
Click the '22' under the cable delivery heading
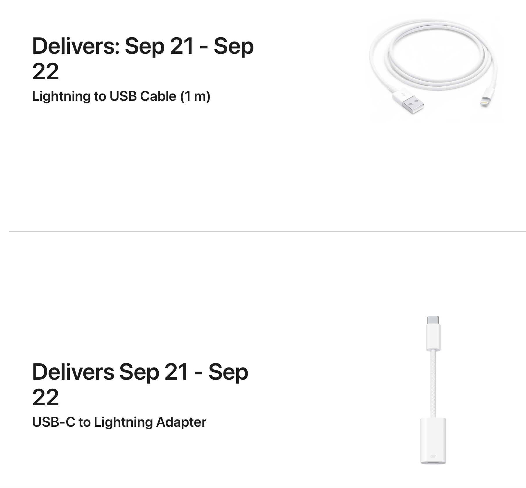[x=46, y=71]
